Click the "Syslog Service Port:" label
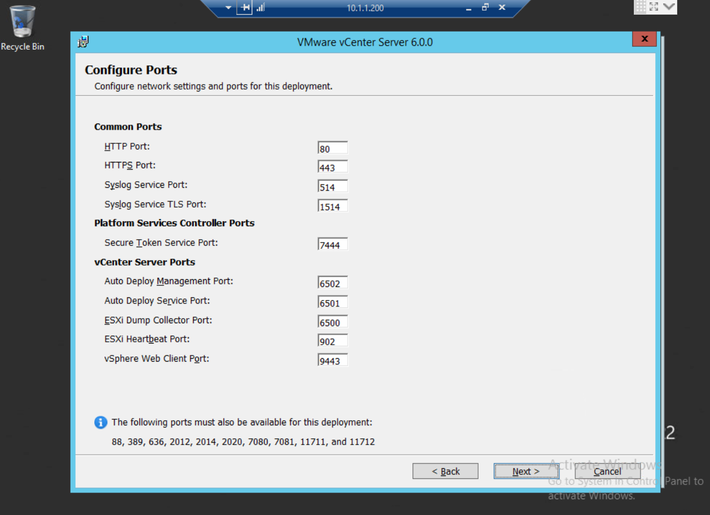The height and width of the screenshot is (515, 710). (146, 185)
